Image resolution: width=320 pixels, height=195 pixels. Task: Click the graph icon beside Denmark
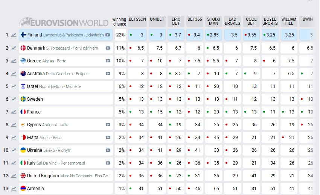[x=14, y=48]
